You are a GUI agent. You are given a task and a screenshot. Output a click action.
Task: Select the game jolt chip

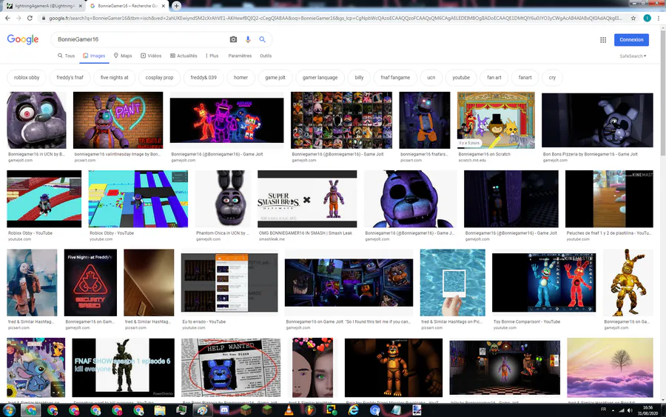tap(275, 77)
